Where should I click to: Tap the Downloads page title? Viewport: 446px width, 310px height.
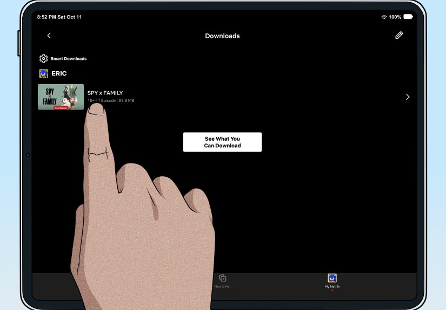click(222, 36)
